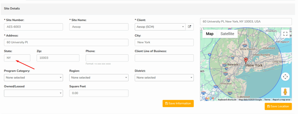Click the map address search box
298x114 pixels.
coord(246,21)
